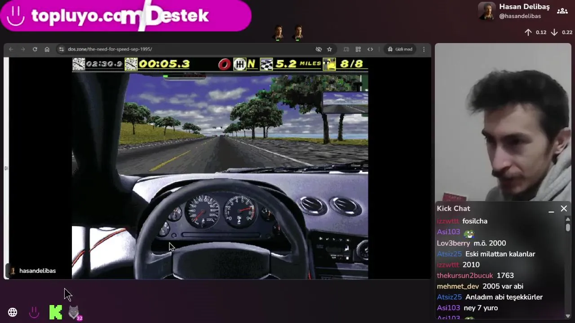The width and height of the screenshot is (575, 323).
Task: Click the red tire icon in game HUD
Action: coord(224,64)
